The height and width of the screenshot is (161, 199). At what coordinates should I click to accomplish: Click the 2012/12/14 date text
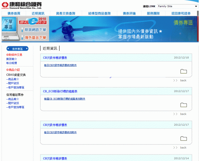[x=181, y=158]
